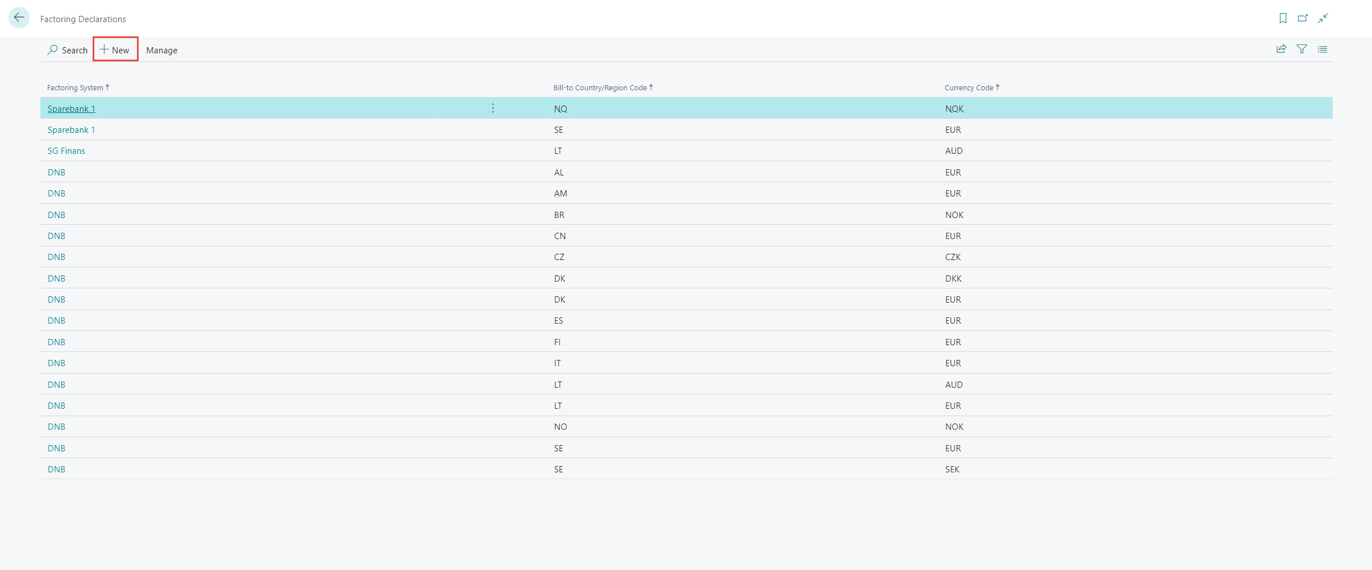The image size is (1372, 570).
Task: Select the BR country code cell
Action: (559, 215)
